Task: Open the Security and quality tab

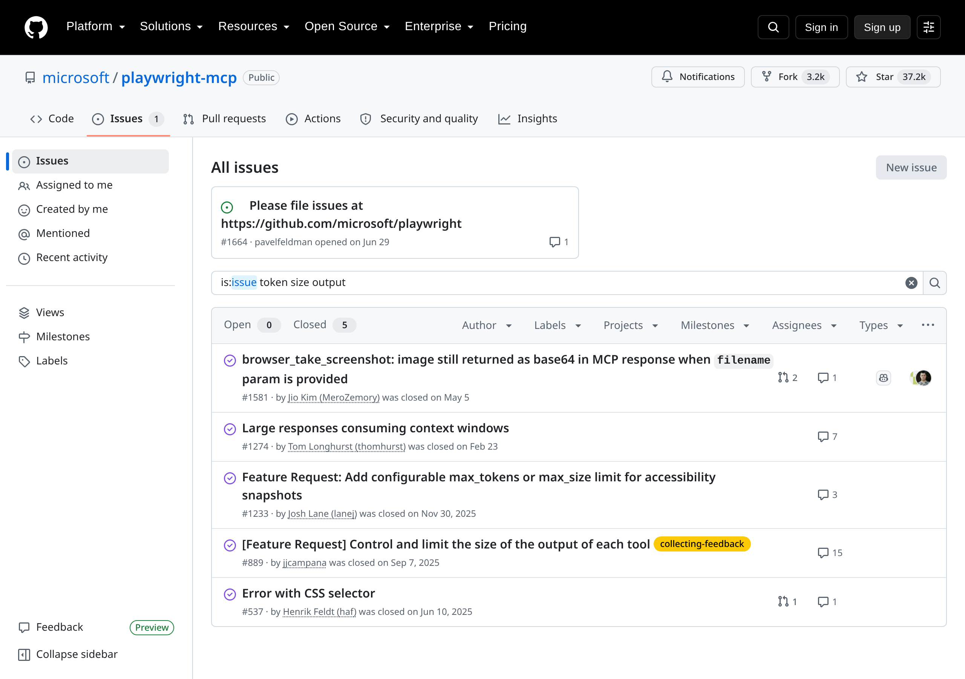Action: click(419, 118)
